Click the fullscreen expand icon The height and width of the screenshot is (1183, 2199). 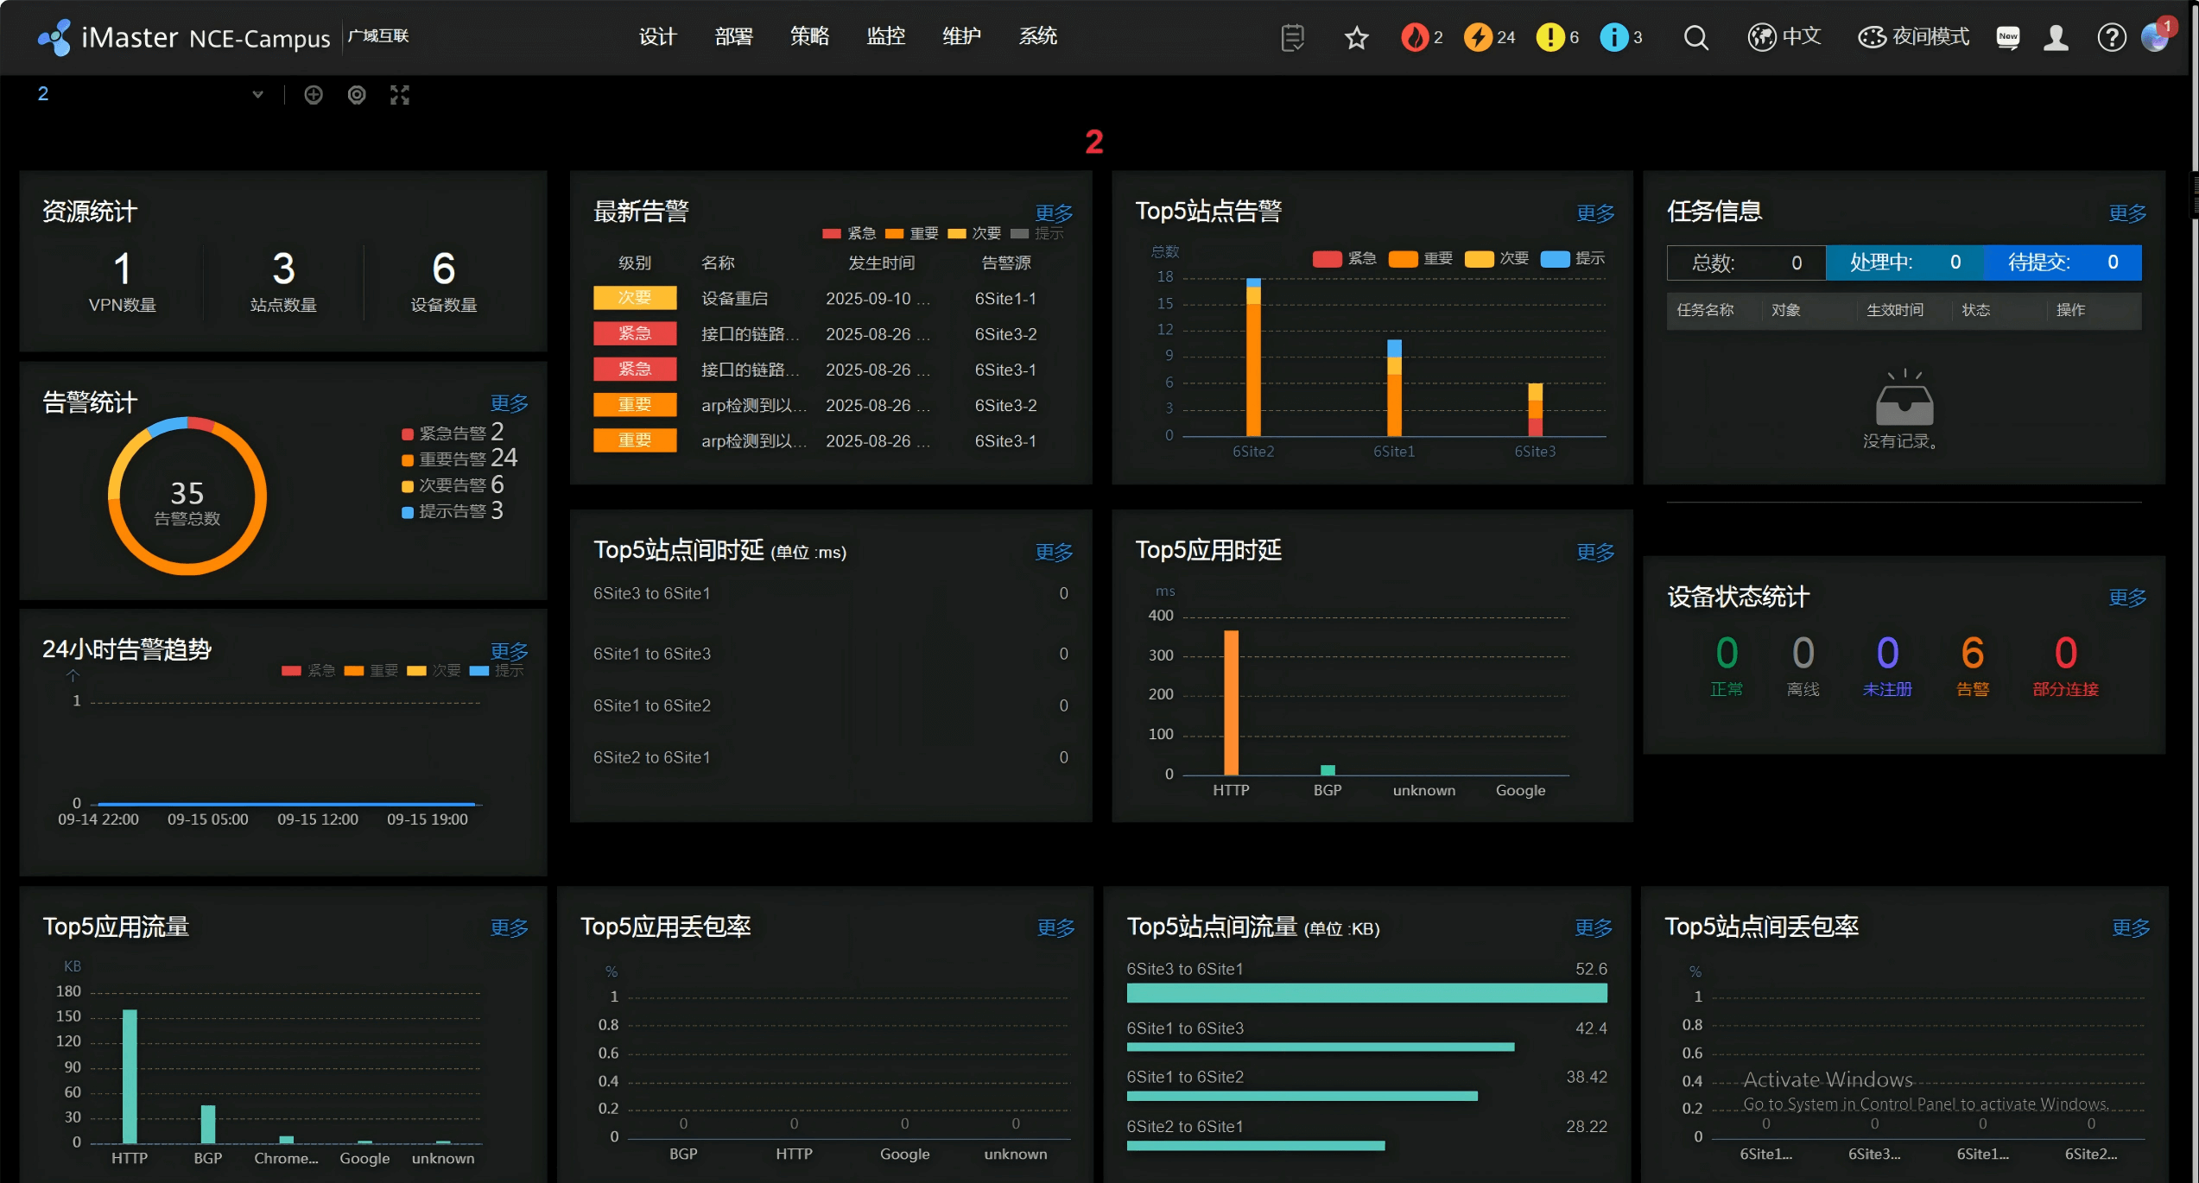point(399,95)
